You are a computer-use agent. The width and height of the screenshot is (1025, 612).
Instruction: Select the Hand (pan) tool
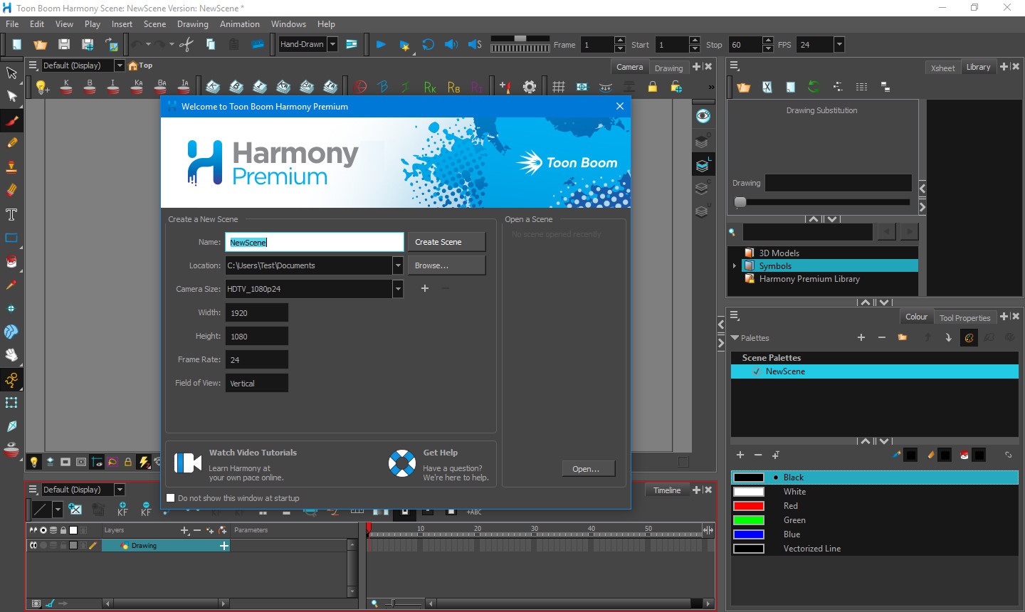11,355
